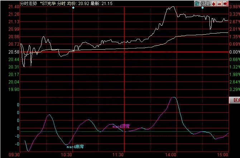Viewport: 240px width, 158px height.
Task: Click the cyan diamond marker near 10:30
Action: (x=73, y=7)
